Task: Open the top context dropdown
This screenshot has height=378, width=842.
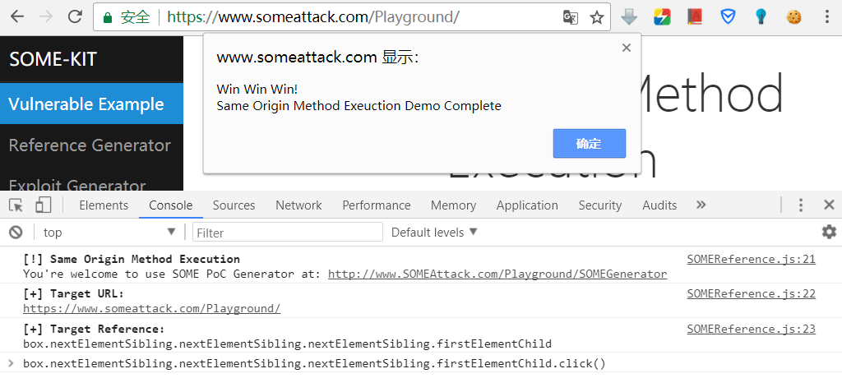Action: [x=109, y=232]
